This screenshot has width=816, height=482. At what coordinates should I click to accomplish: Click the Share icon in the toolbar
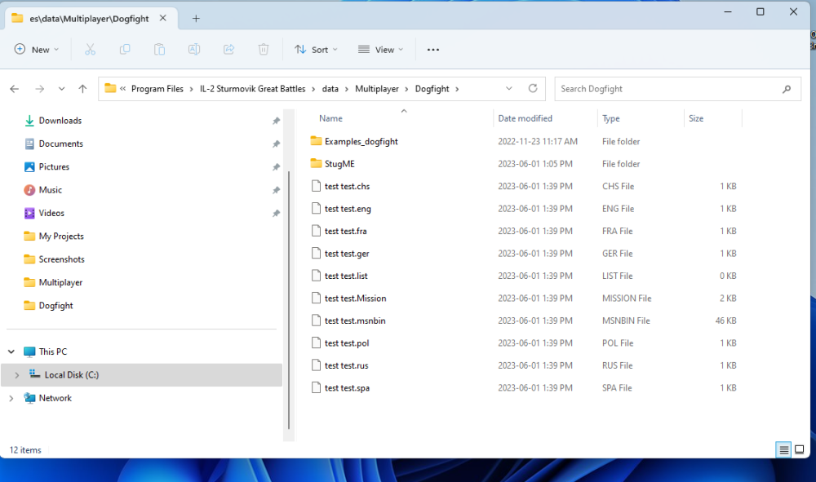pyautogui.click(x=228, y=50)
